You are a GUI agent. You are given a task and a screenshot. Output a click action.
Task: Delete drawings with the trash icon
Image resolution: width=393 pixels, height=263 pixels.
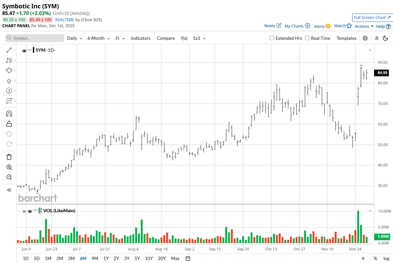pos(9,157)
